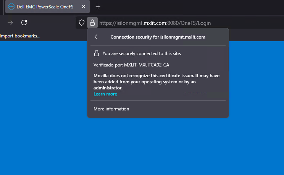The height and width of the screenshot is (175, 284).
Task: Reload the current page
Action: tap(24, 23)
